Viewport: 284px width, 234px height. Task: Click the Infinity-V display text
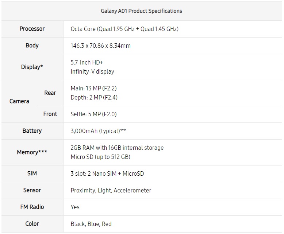click(x=92, y=71)
